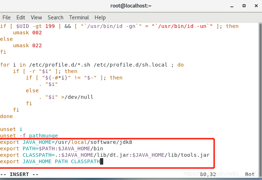Open the View menu
This screenshot has height=180, width=262.
(x=36, y=18)
